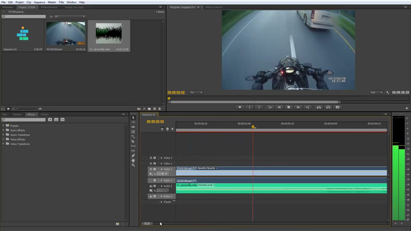Click the Lift button
The height and width of the screenshot is (231, 411).
(x=319, y=107)
